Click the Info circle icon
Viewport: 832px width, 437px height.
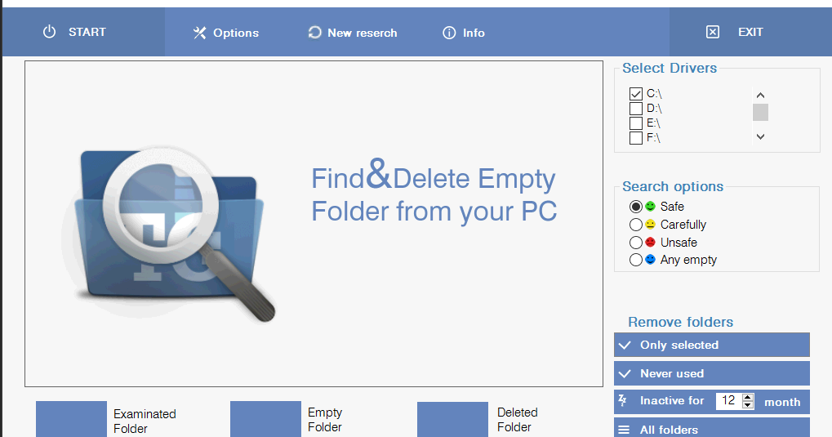coord(449,33)
